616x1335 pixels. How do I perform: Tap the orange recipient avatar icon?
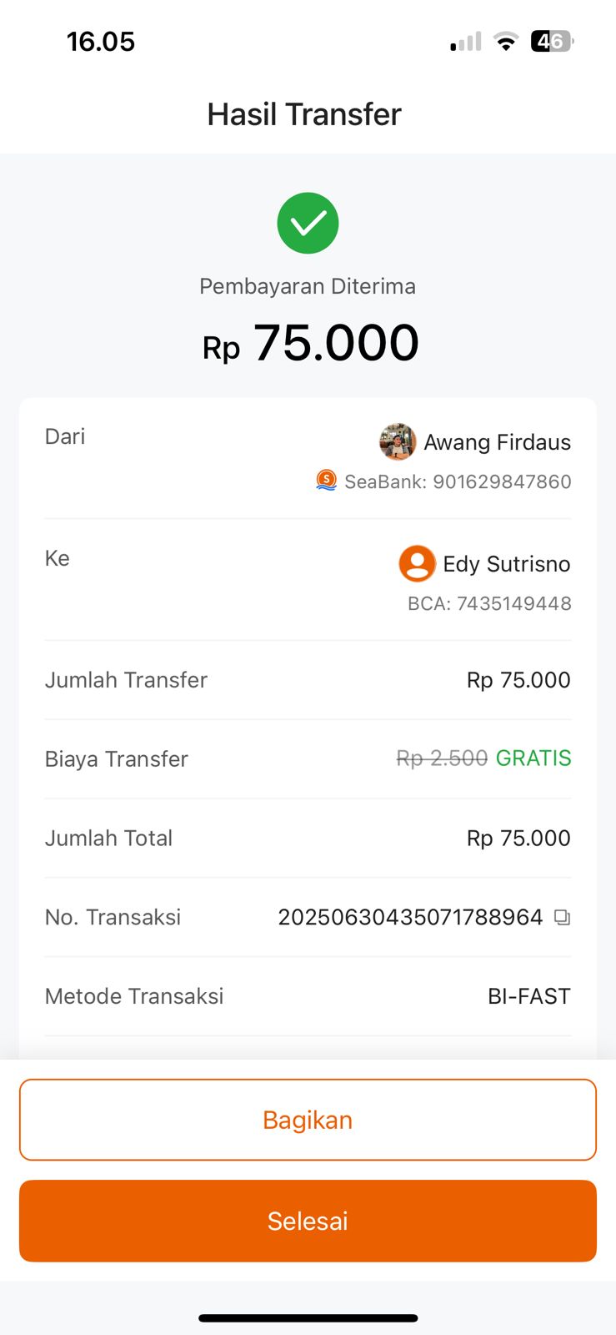(x=417, y=564)
